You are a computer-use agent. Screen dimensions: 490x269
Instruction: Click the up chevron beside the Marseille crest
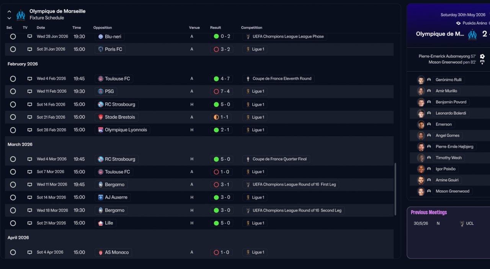pos(9,12)
